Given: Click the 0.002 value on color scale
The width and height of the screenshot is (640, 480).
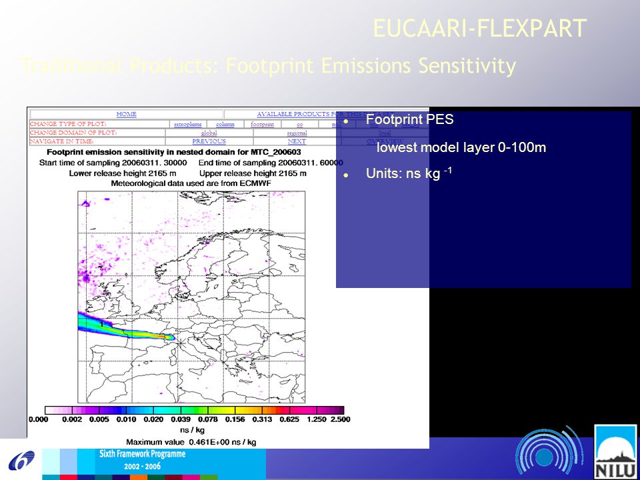Looking at the screenshot, I should 72,419.
